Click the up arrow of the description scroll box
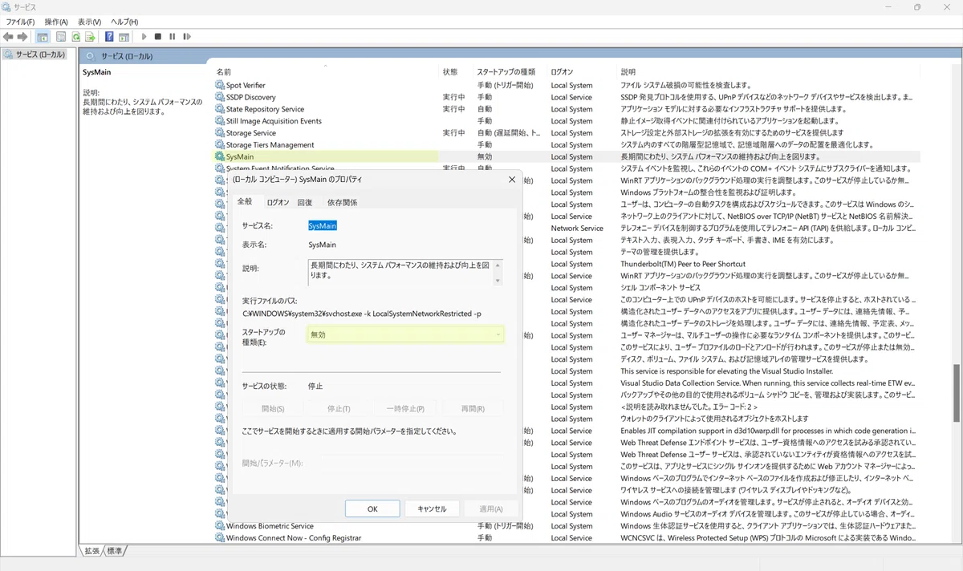 (498, 264)
